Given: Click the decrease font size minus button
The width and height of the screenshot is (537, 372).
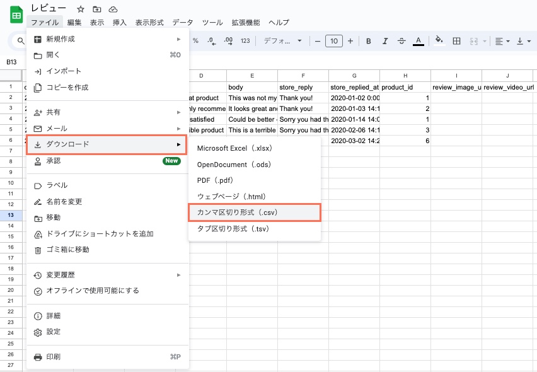Looking at the screenshot, I should coord(318,41).
